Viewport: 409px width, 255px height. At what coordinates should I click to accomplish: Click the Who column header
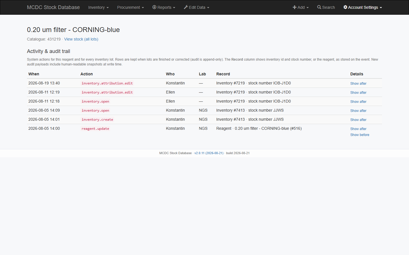170,74
